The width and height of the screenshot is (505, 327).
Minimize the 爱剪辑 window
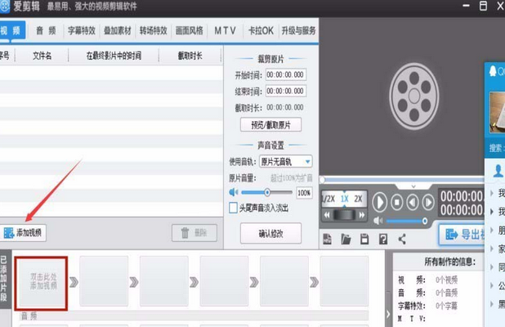coord(466,6)
